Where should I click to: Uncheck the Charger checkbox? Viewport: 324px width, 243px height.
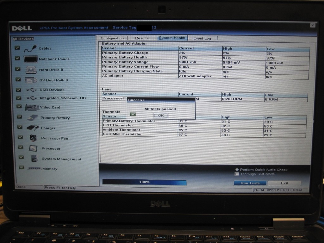pyautogui.click(x=20, y=127)
